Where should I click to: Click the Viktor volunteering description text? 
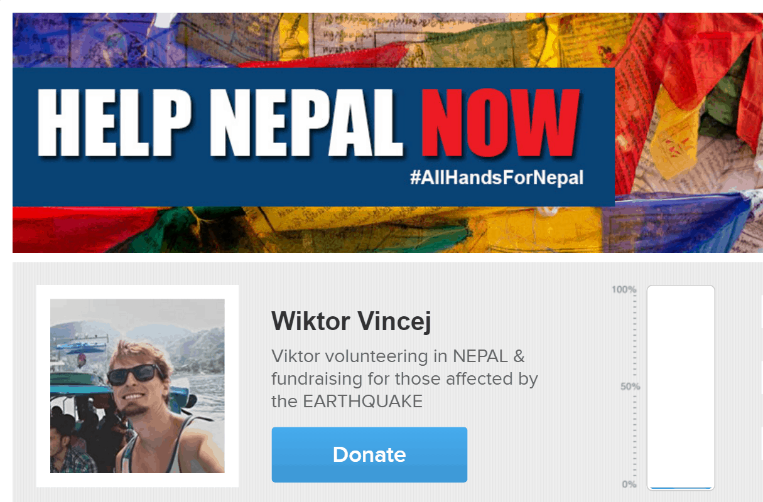pos(404,378)
